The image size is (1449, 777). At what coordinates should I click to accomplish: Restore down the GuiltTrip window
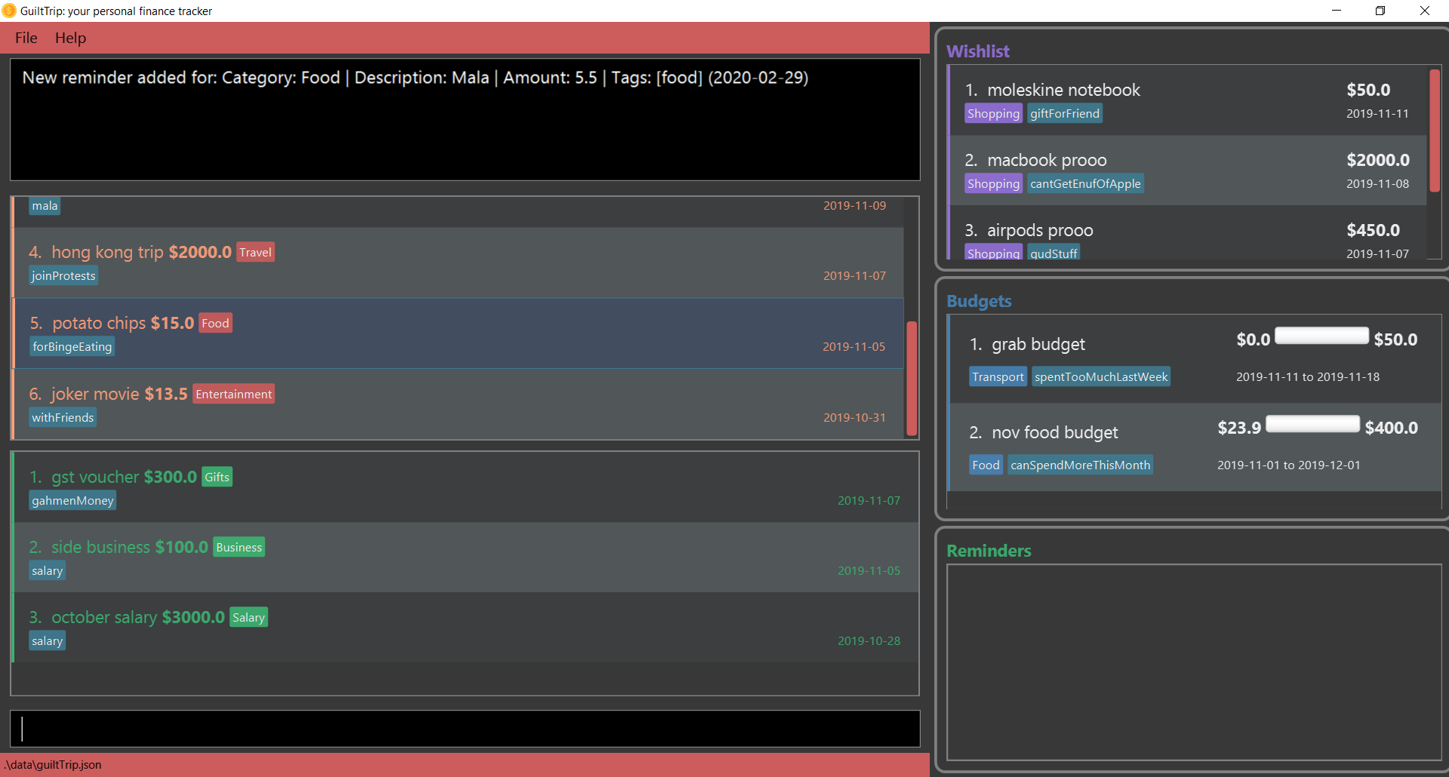[1380, 11]
